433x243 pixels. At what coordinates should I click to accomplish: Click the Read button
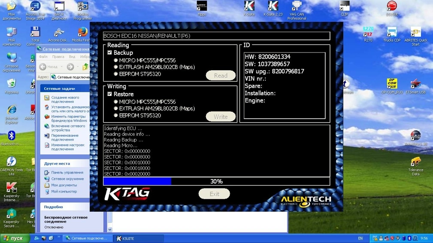coord(221,75)
